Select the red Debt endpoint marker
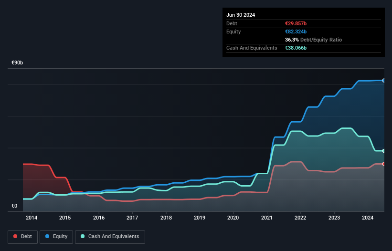Image resolution: width=392 pixels, height=251 pixels. (x=383, y=164)
